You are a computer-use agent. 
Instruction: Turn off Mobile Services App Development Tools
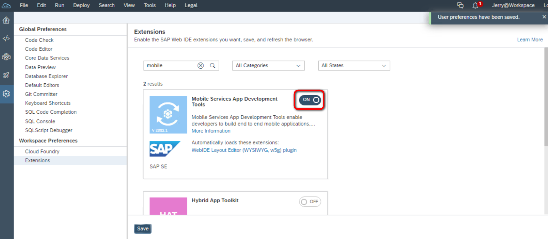pyautogui.click(x=310, y=100)
